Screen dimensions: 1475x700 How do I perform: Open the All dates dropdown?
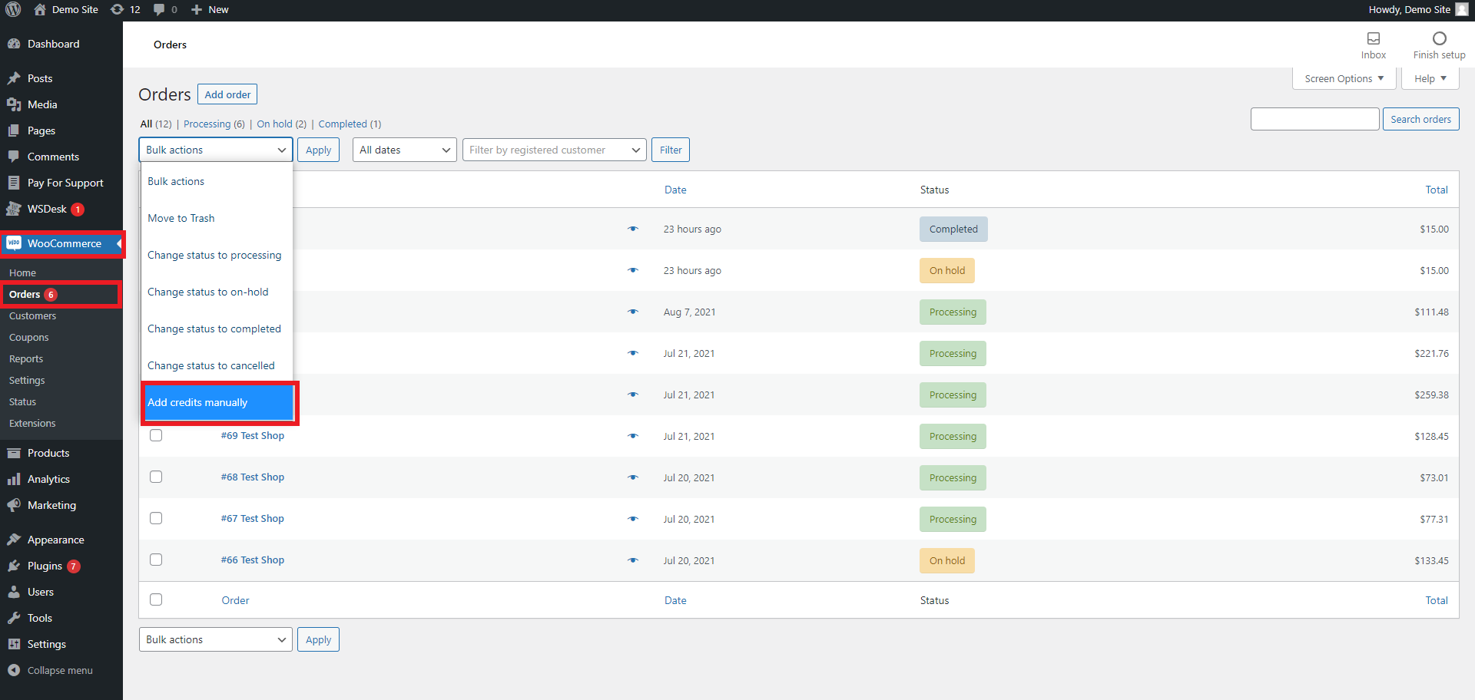(x=405, y=150)
